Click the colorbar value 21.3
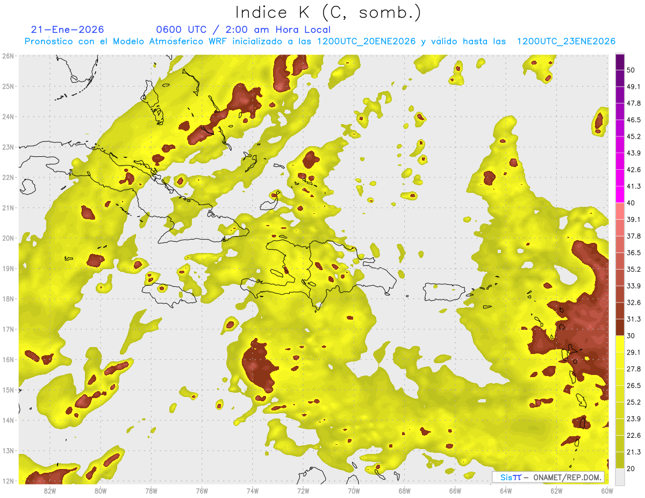 [634, 452]
